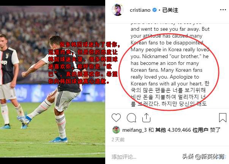Save the post with the bookmark icon
This screenshot has width=229, height=164.
tap(223, 117)
